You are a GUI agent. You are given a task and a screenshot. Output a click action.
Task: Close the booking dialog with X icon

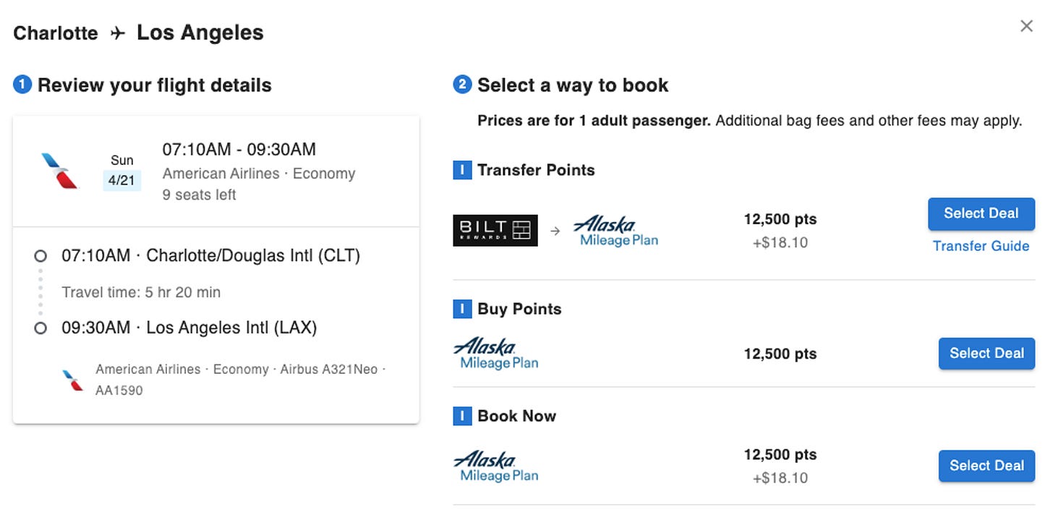pos(1026,26)
